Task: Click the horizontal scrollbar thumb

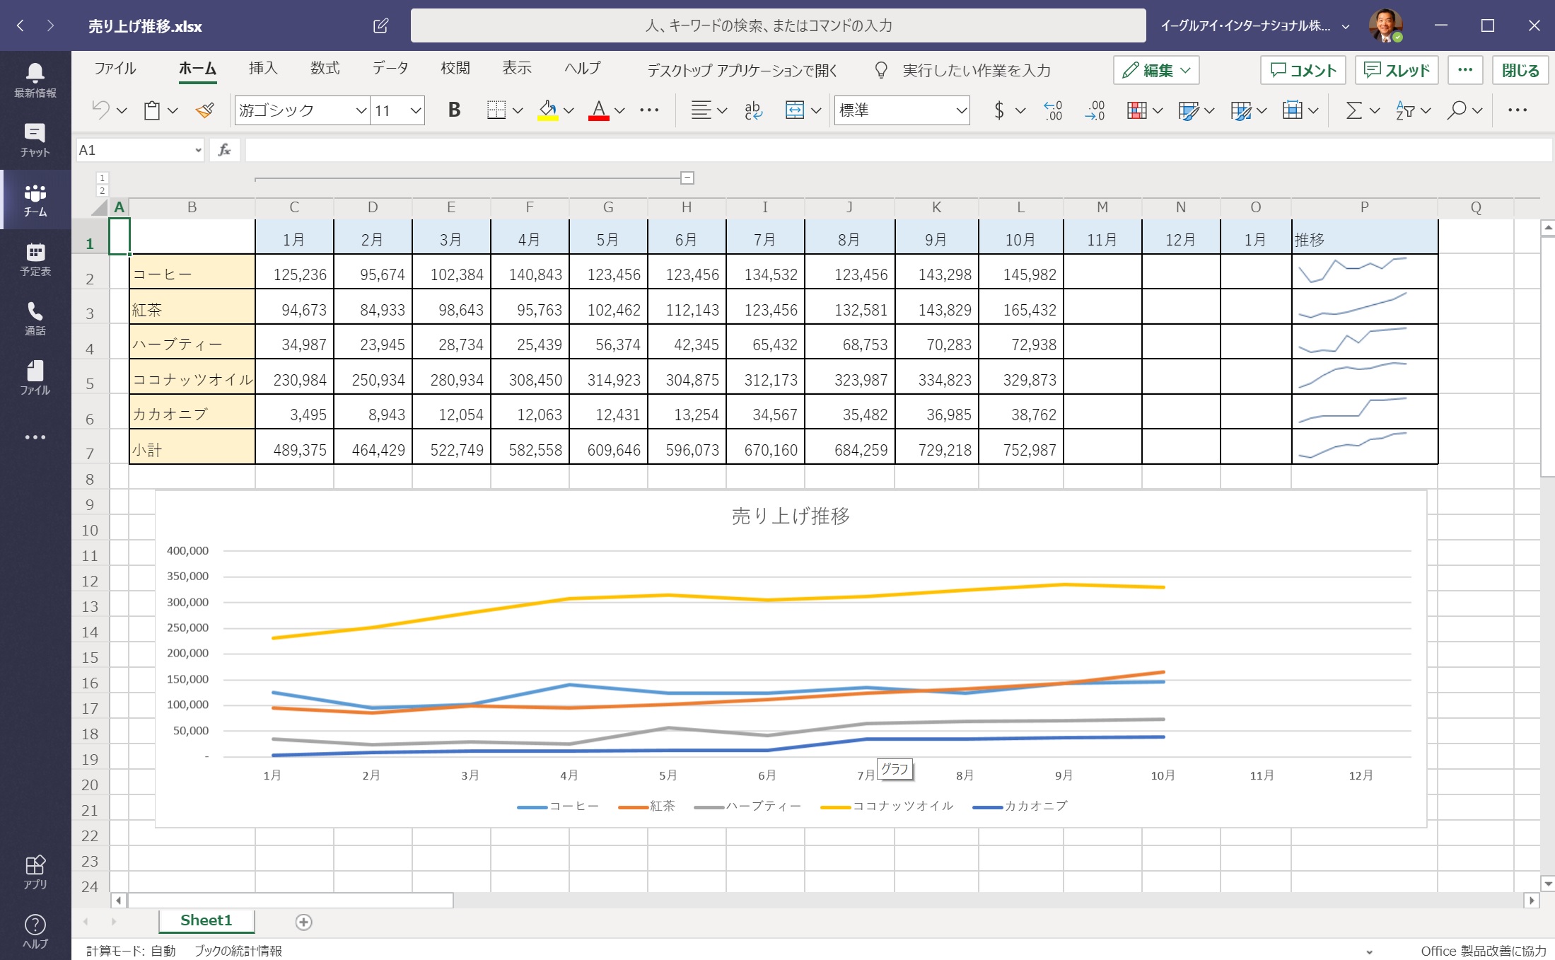Action: pos(290,901)
